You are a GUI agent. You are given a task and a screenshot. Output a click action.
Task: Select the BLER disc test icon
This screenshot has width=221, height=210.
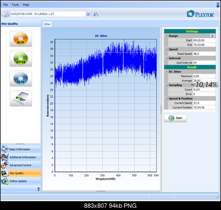pos(21,39)
